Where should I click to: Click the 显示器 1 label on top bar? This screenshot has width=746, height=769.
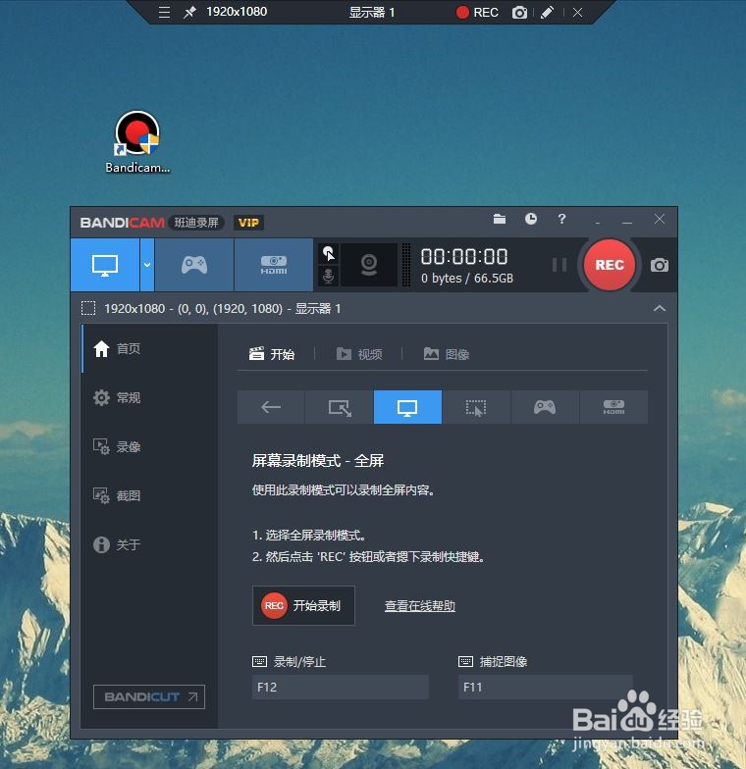click(371, 12)
